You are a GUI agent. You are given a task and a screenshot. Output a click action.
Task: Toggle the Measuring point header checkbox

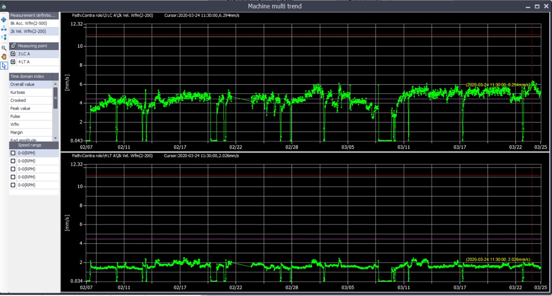pos(13,46)
